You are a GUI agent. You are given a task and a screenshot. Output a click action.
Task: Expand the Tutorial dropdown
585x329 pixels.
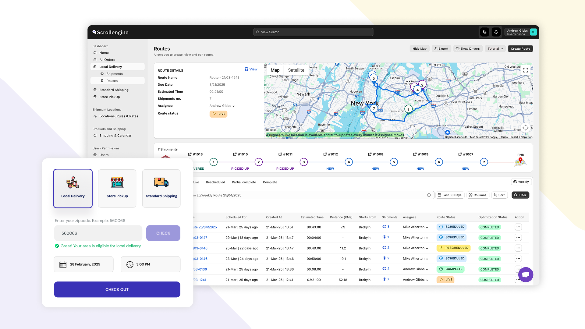[495, 49]
